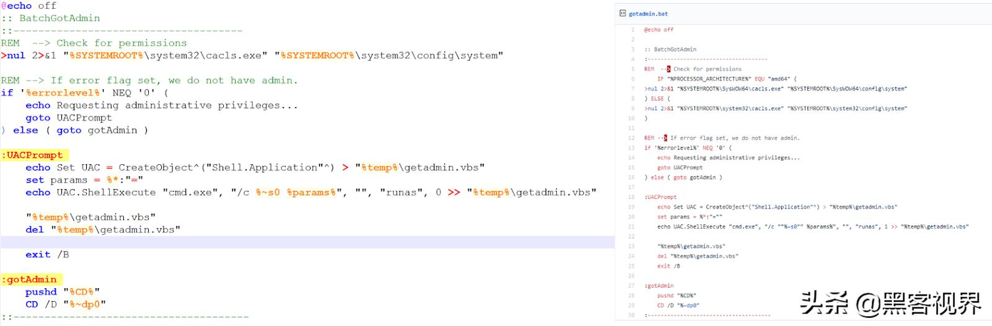Click 'exit /B' line in right viewer
Screen dimensions: 992x326
[668, 266]
